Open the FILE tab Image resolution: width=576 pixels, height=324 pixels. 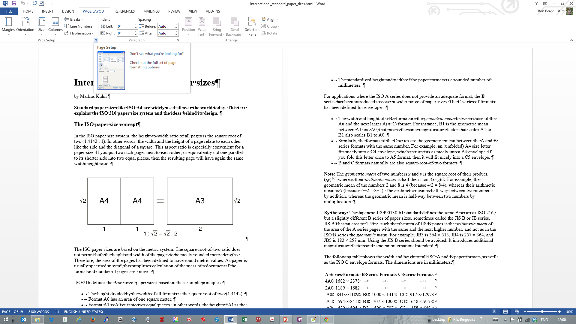tap(9, 11)
